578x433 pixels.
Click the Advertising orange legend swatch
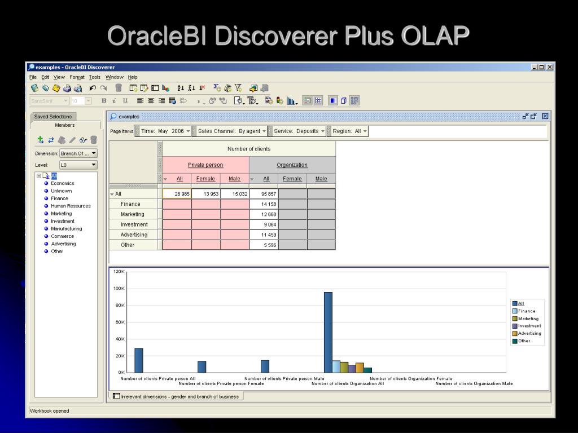point(515,334)
